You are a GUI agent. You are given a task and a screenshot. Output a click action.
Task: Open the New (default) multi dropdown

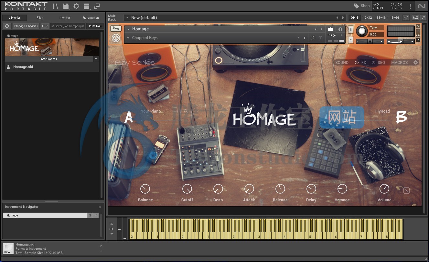[x=127, y=18]
